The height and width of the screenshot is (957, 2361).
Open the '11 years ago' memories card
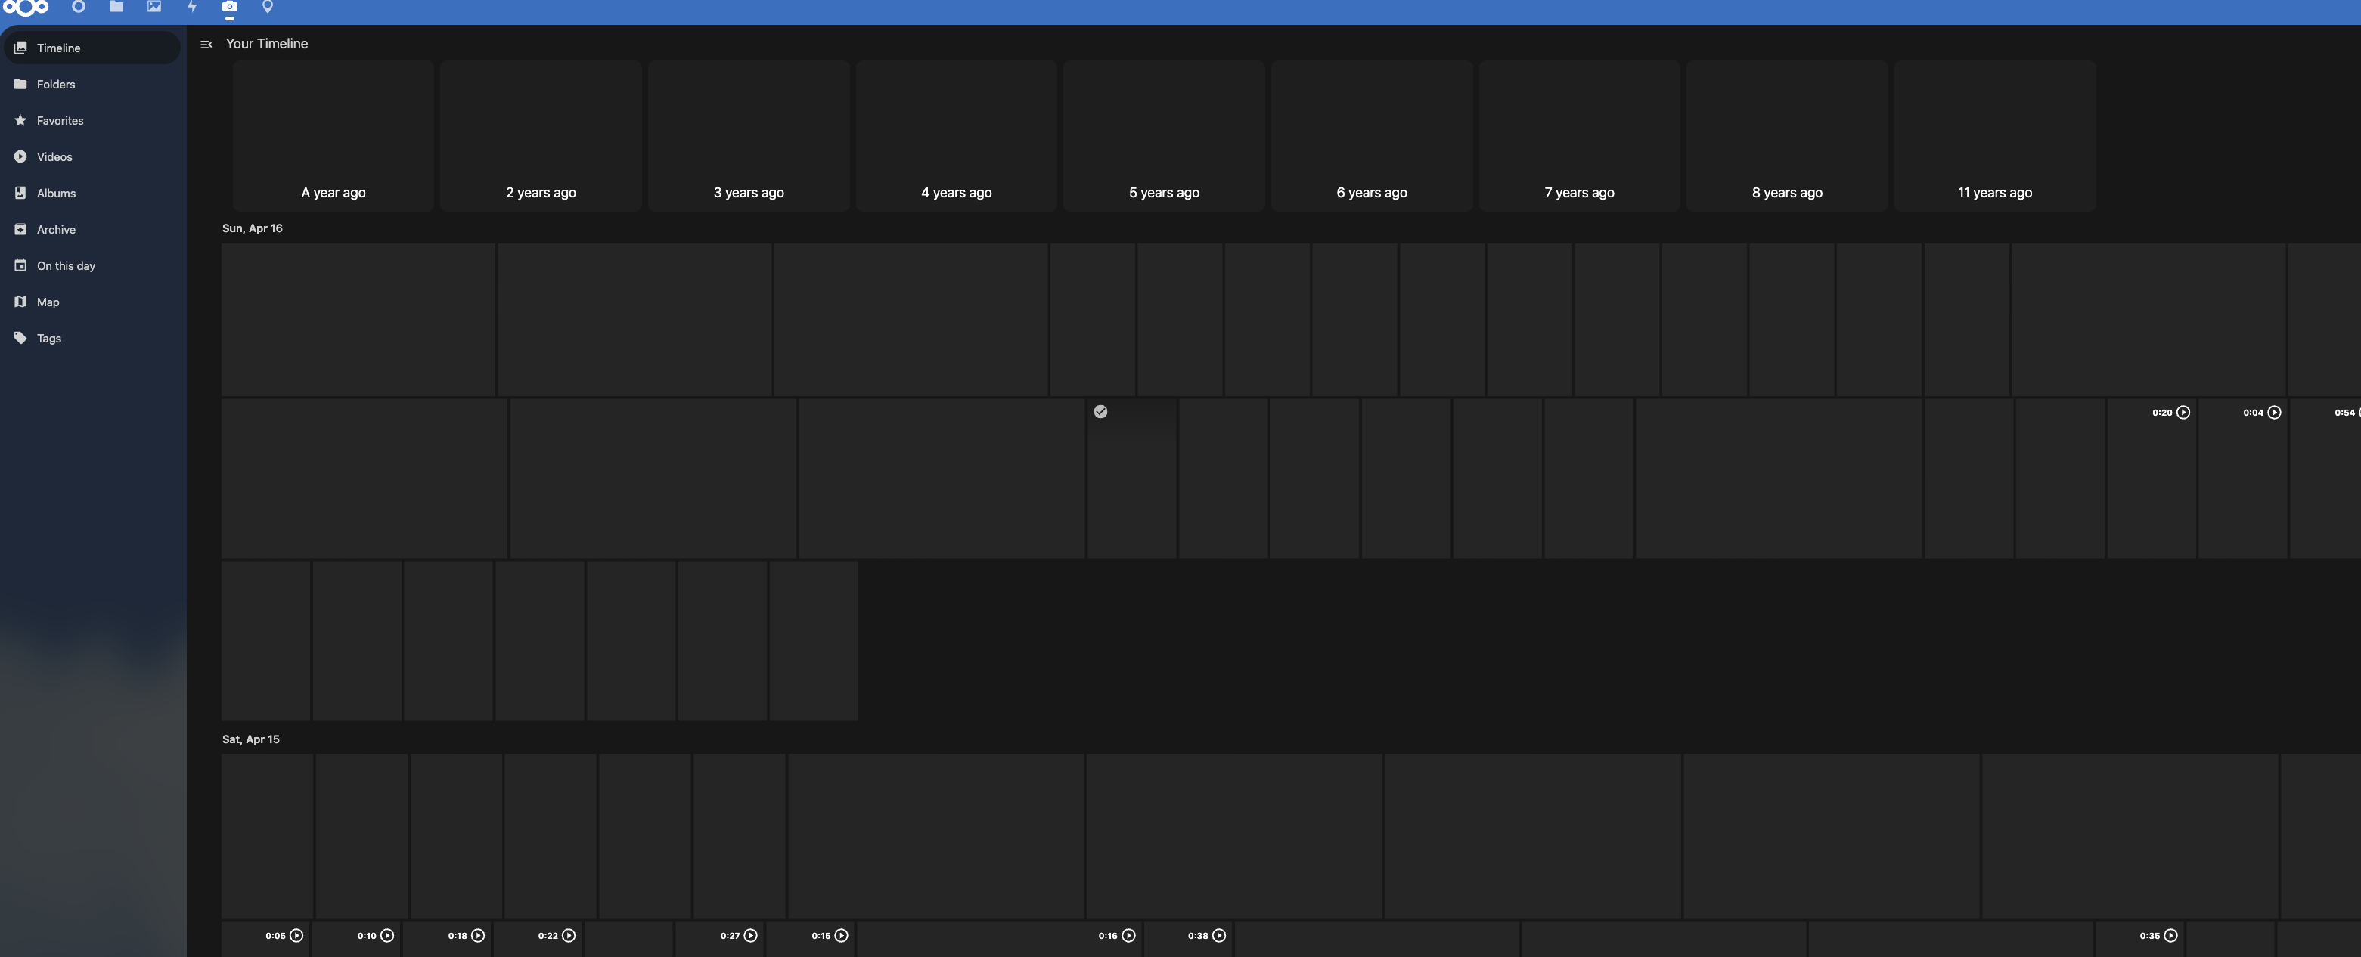pos(1994,135)
